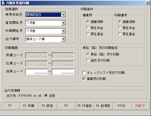Click the 社員コード end input field
Screen dimensions: 151x116
click(x=63, y=64)
